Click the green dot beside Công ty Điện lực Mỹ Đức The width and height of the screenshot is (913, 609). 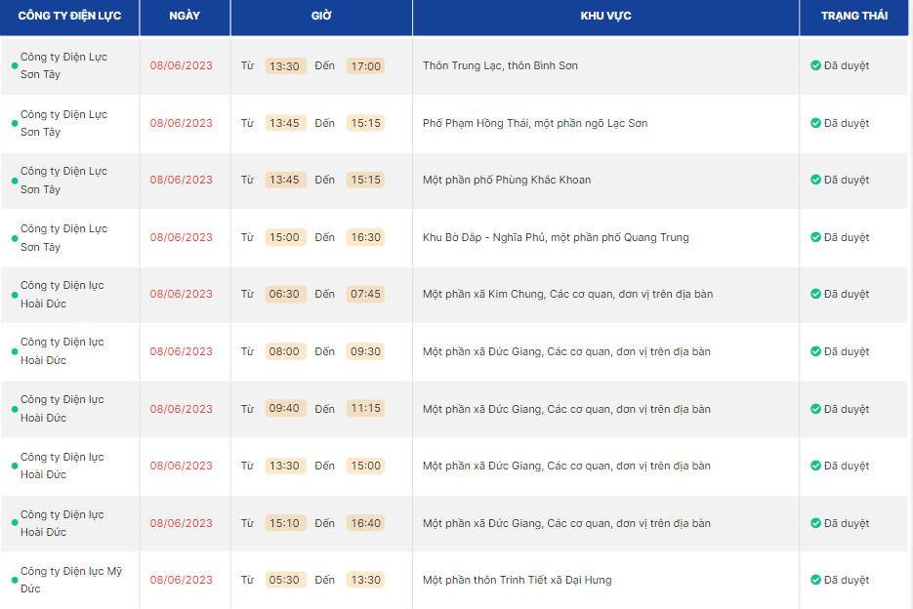coord(15,580)
